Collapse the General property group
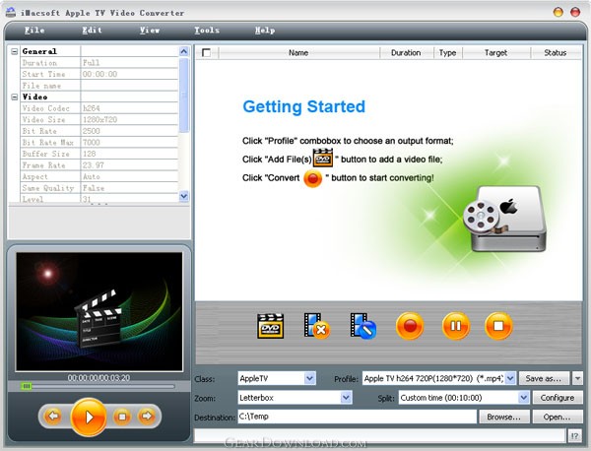Image resolution: width=591 pixels, height=451 pixels. (x=15, y=51)
